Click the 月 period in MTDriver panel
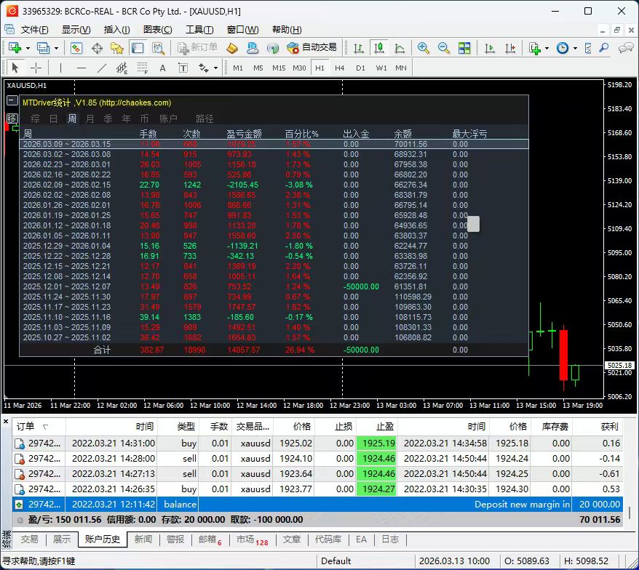The height and width of the screenshot is (570, 639). 90,119
